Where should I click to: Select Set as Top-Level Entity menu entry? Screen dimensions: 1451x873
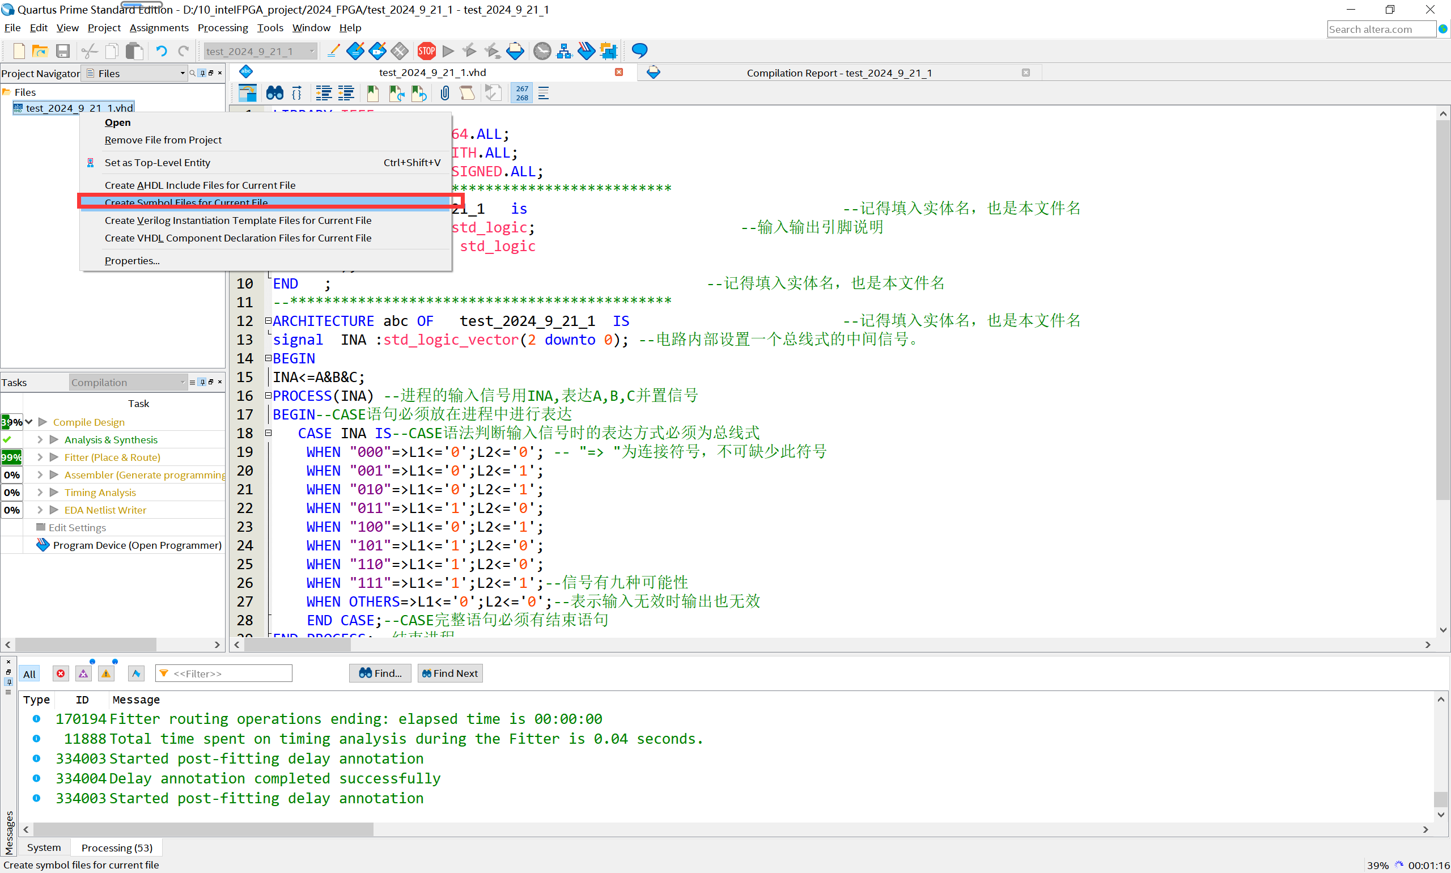[x=157, y=162]
